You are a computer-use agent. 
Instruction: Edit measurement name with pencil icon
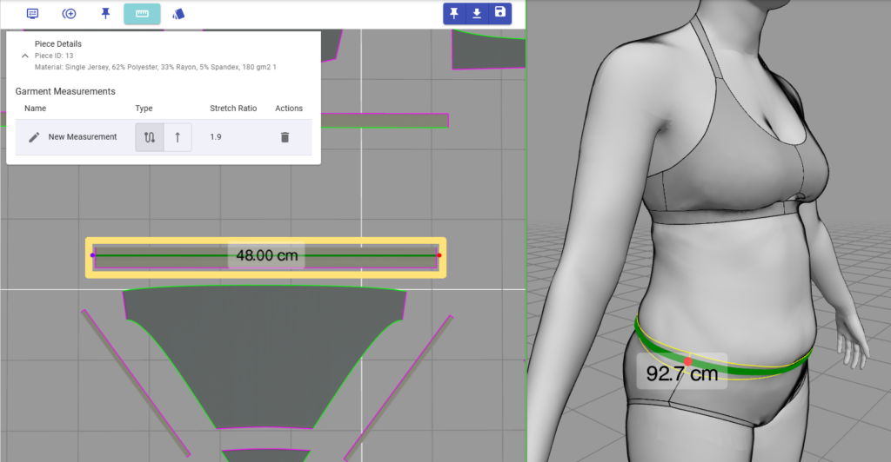pos(35,137)
